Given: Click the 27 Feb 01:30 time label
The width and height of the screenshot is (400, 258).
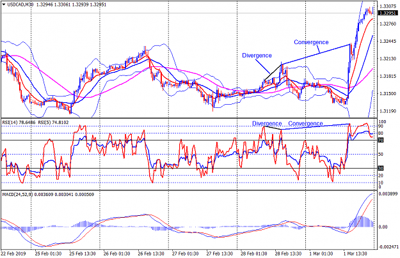Looking at the screenshot, I should coord(186,254).
